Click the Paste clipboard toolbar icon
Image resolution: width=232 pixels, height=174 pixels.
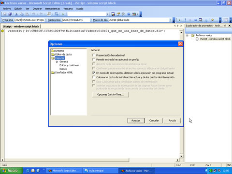tap(27, 14)
